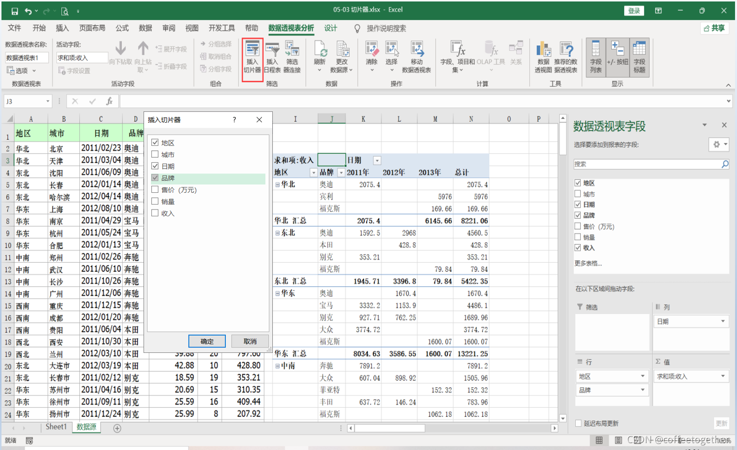This screenshot has width=737, height=450.
Task: Click the 字段设置 button
Action: (74, 70)
